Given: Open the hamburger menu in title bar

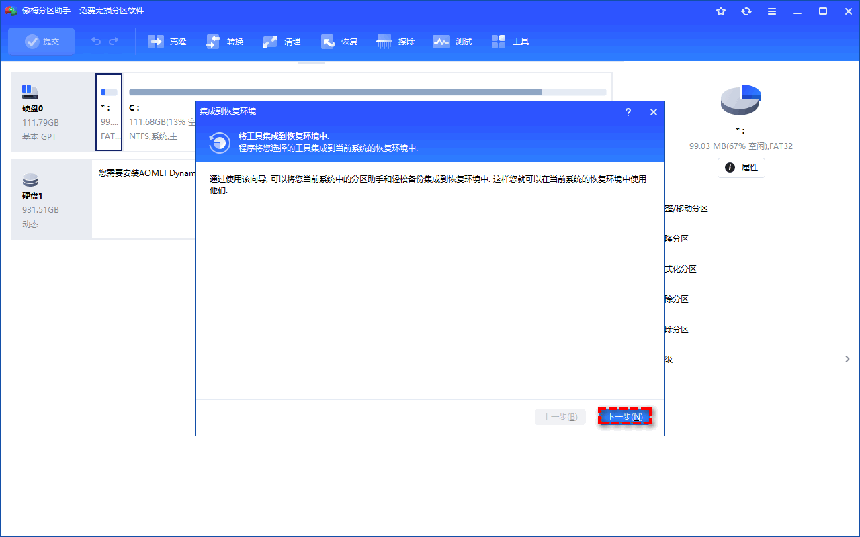Looking at the screenshot, I should [771, 11].
